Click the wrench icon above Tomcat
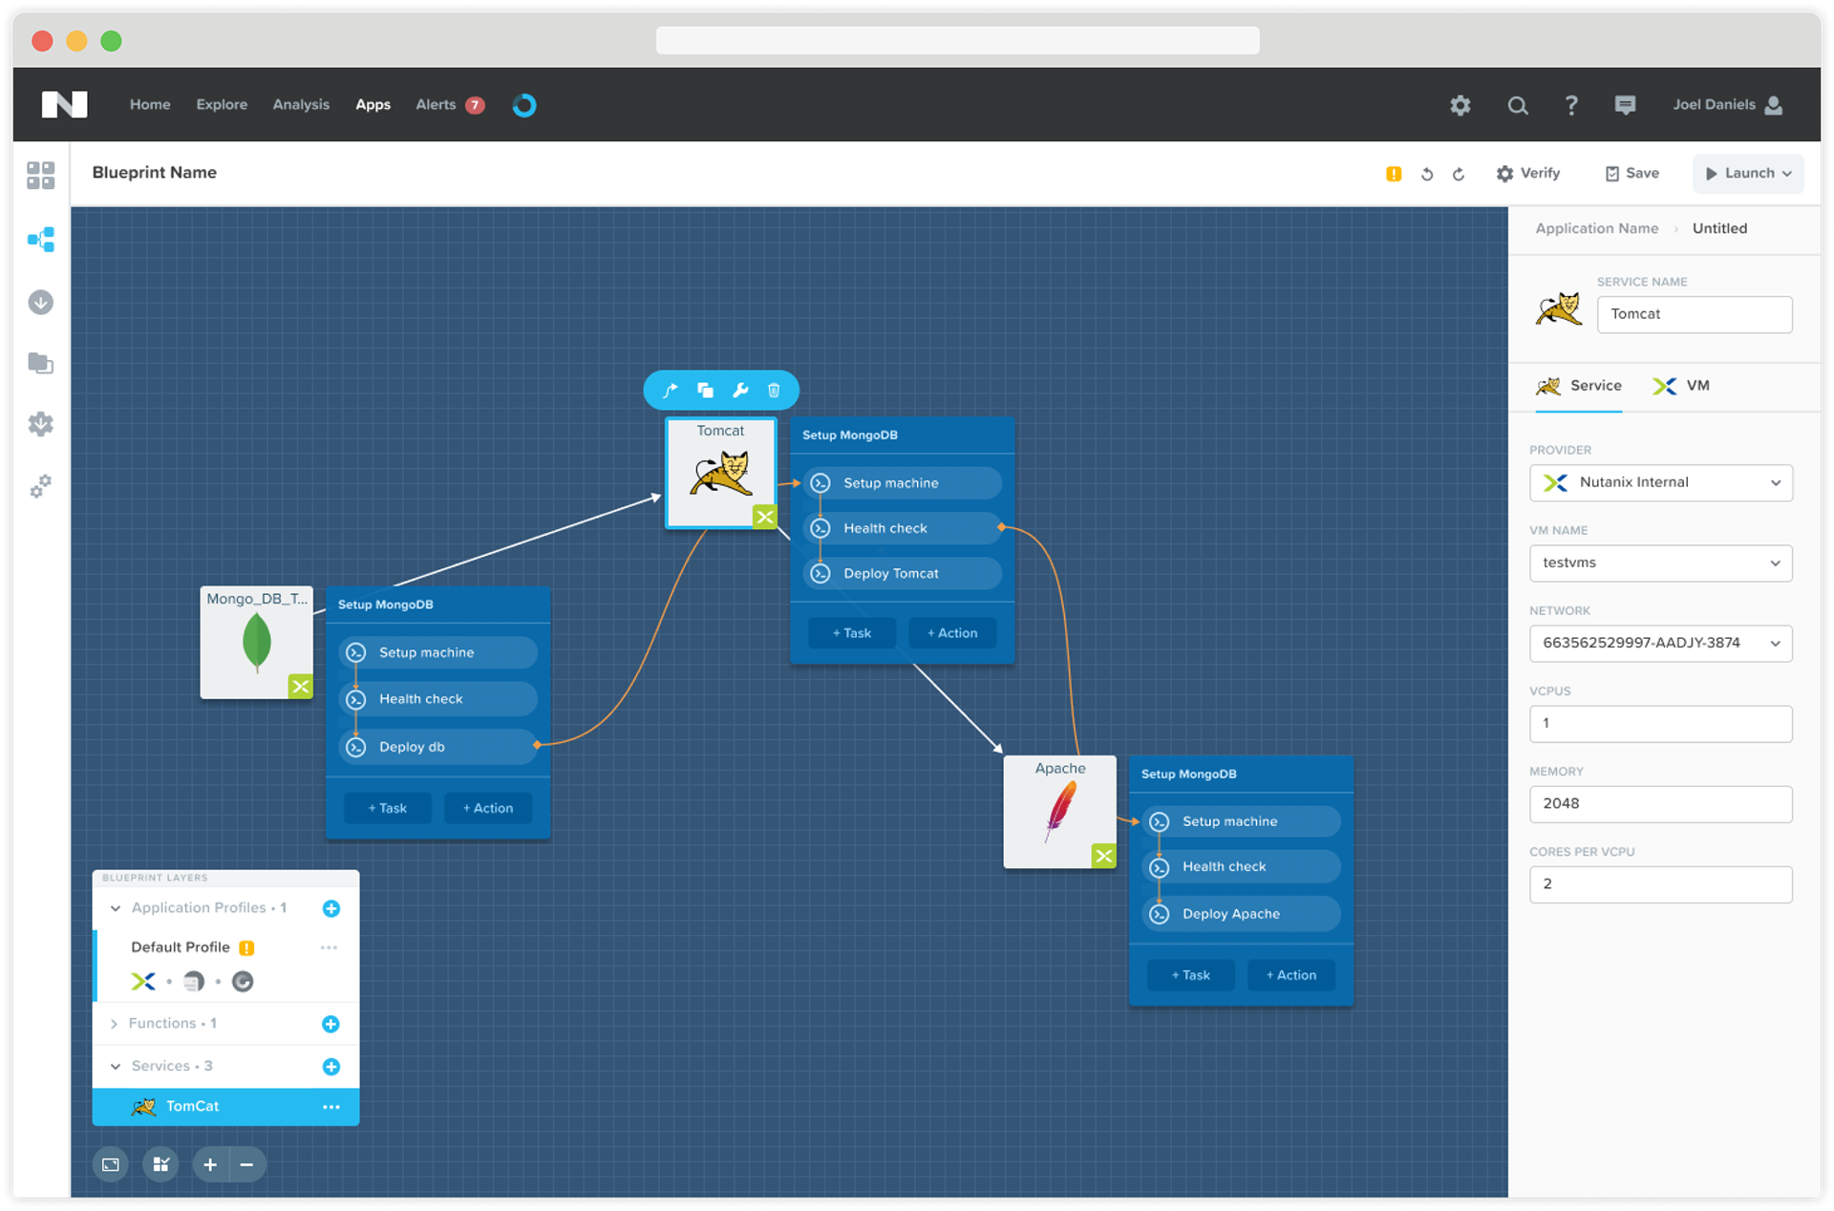This screenshot has height=1211, width=1834. click(740, 390)
